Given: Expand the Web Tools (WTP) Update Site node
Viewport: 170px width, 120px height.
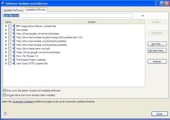Looking at the screenshot, I should tap(6, 63).
